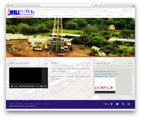Click the '© Wellsmart Drilling 2022' copyright text
Image resolution: width=141 pixels, height=119 pixels.
point(22,106)
